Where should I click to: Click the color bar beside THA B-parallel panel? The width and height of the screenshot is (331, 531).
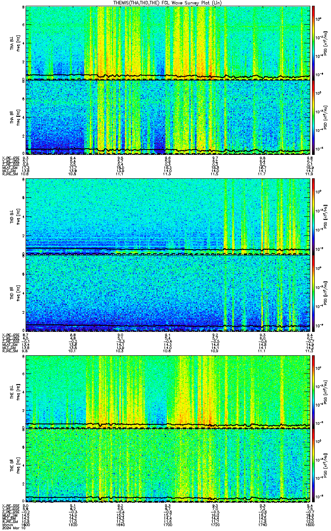click(x=313, y=117)
